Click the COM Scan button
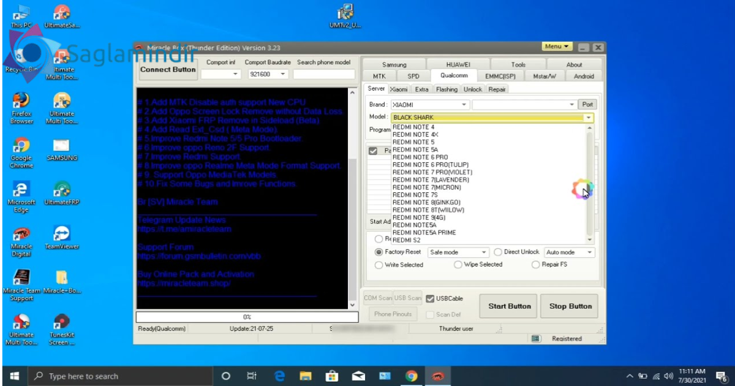 point(378,298)
